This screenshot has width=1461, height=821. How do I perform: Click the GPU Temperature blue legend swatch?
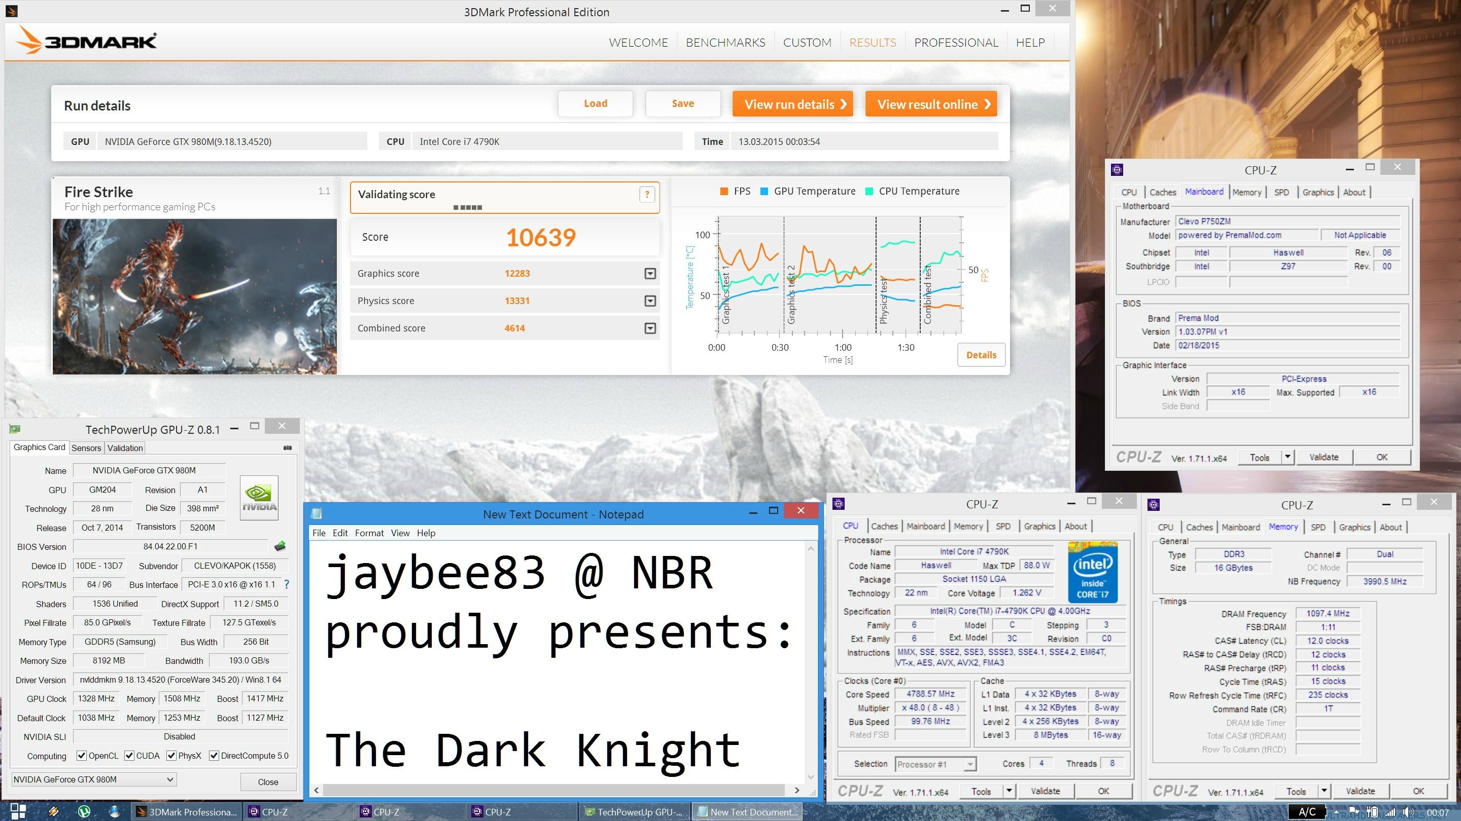tap(764, 192)
